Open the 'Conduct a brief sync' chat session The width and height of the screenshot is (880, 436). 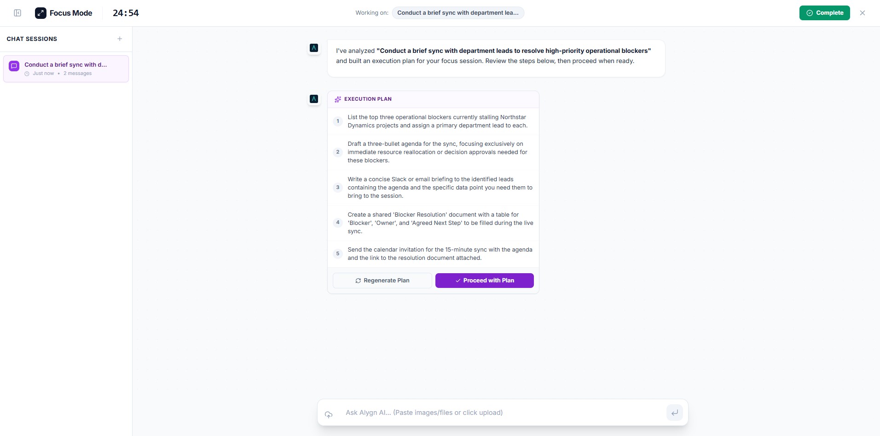(x=66, y=69)
